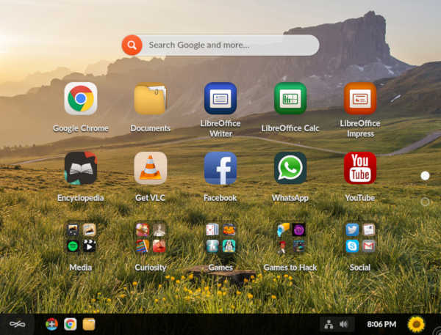The width and height of the screenshot is (441, 335).
Task: Open the Games to Hack folder
Action: [x=290, y=238]
